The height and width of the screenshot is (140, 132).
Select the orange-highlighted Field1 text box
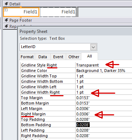[x=21, y=12]
